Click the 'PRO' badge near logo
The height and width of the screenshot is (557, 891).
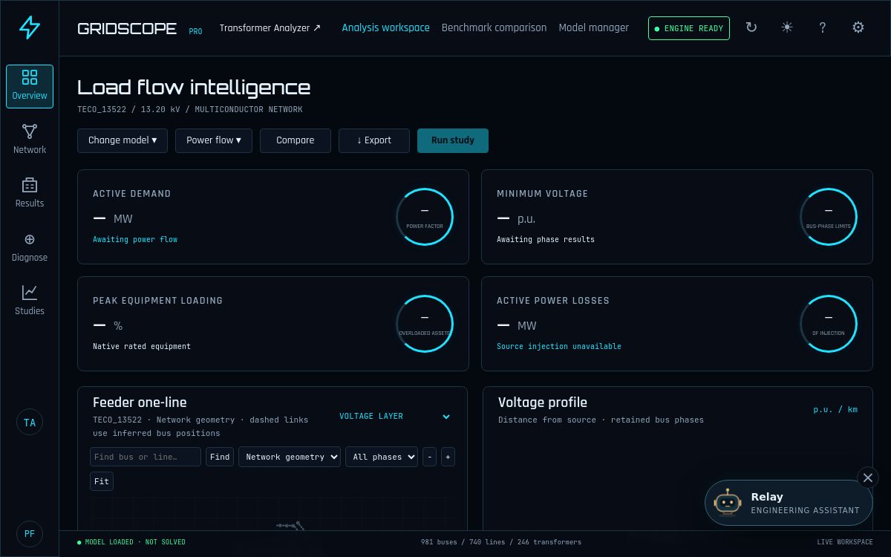tap(195, 32)
